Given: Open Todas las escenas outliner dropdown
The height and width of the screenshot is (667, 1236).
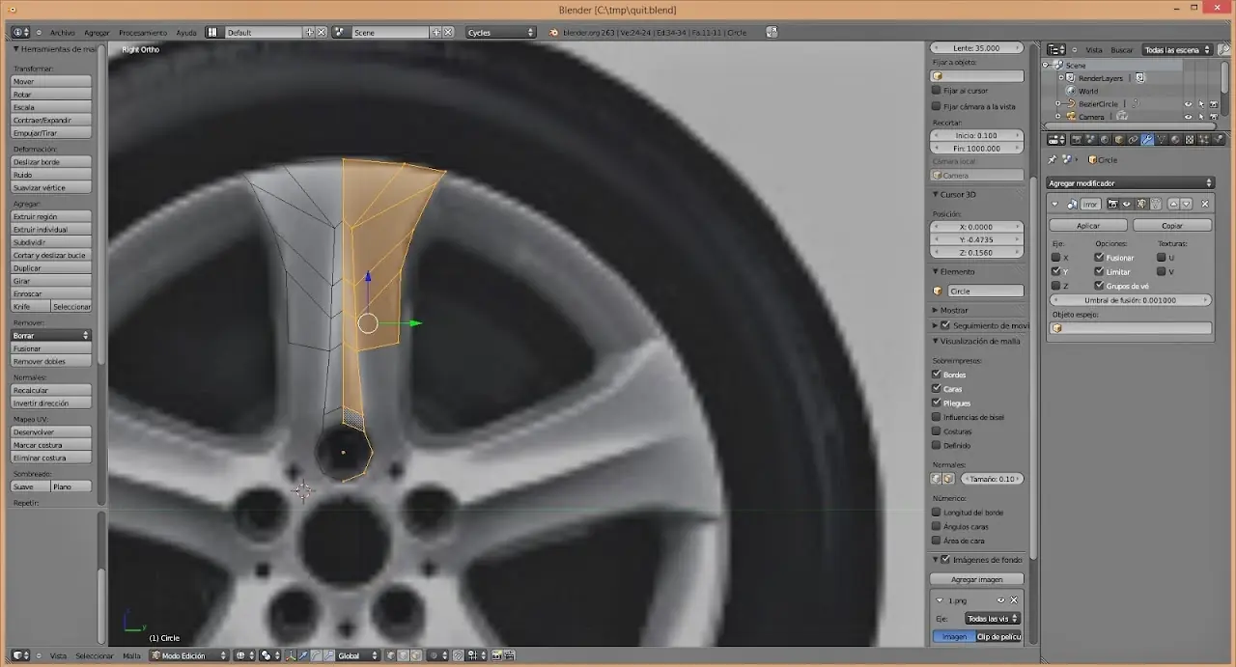Looking at the screenshot, I should (x=1177, y=49).
